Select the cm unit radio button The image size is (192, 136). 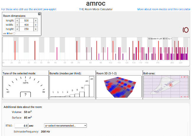(8, 33)
